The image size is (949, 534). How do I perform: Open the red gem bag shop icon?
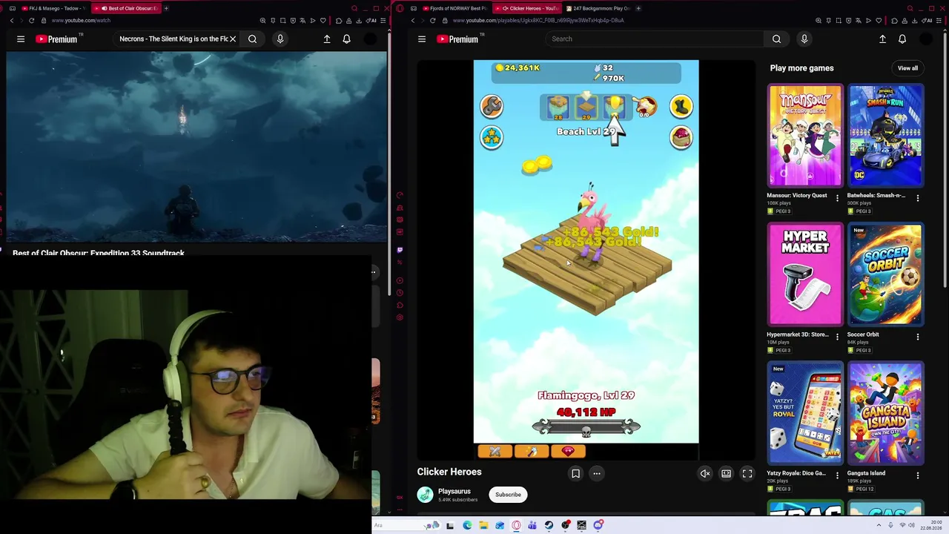(x=681, y=137)
